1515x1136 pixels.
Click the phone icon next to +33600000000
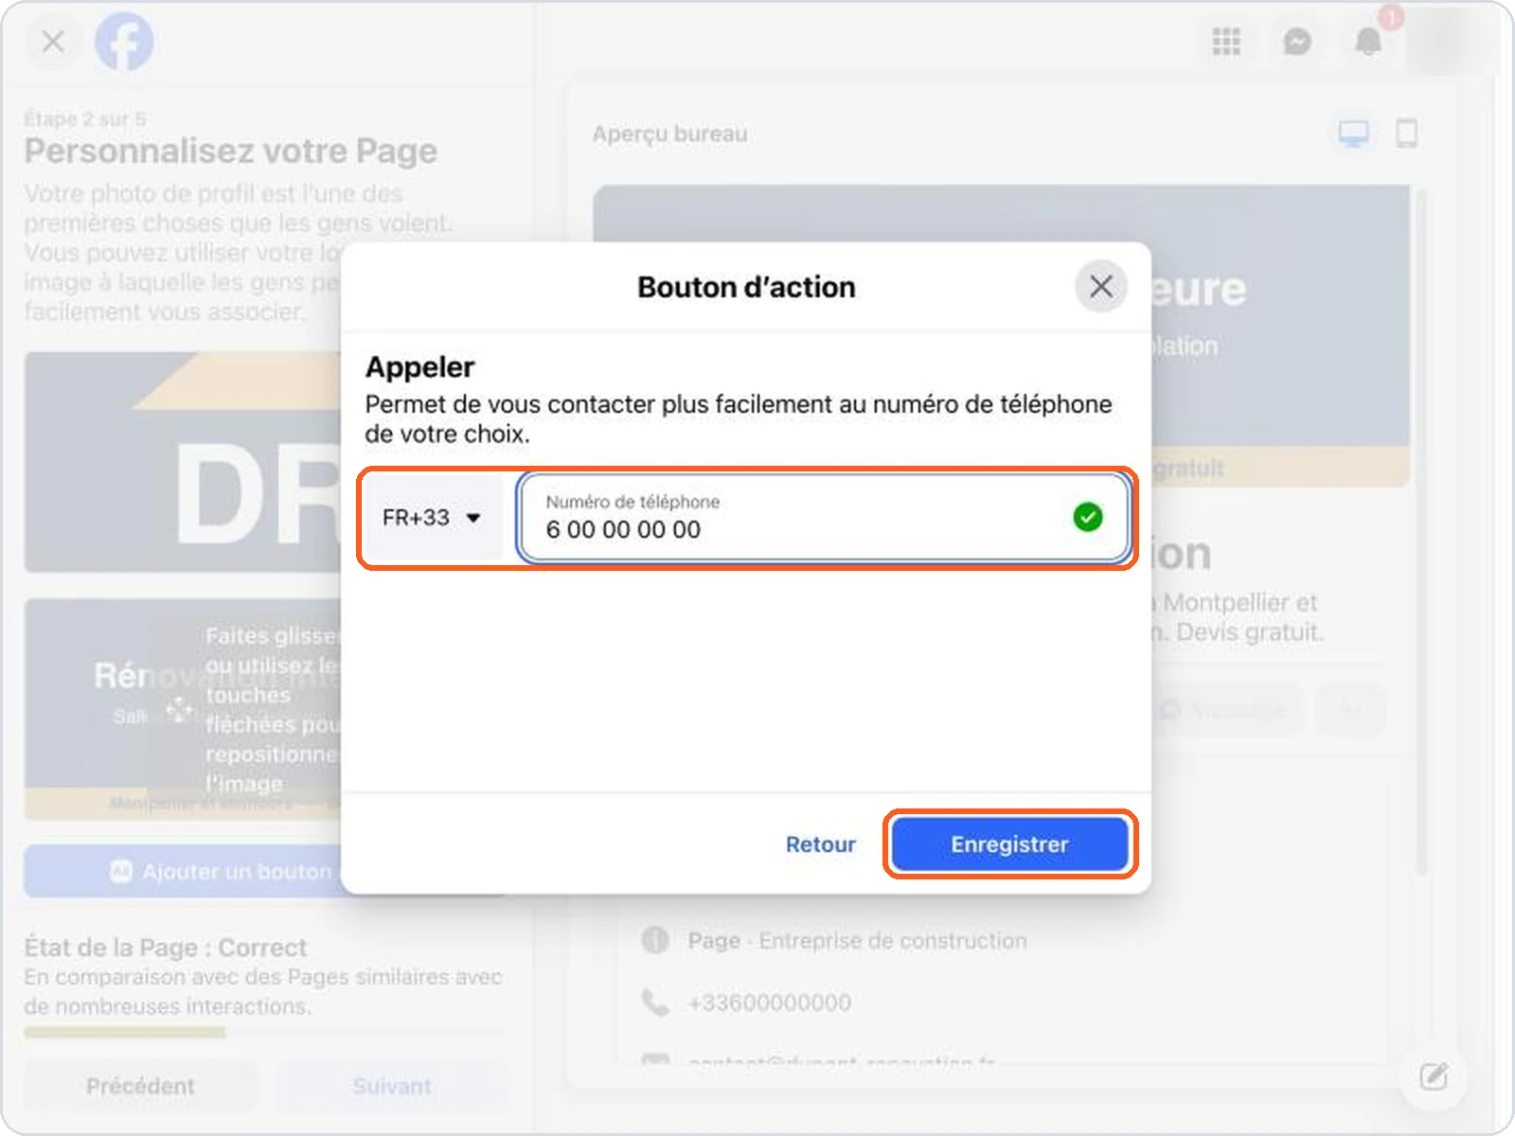tap(655, 1002)
